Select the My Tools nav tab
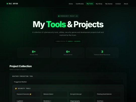Screen dimensions: 136x102 tap(90, 4)
